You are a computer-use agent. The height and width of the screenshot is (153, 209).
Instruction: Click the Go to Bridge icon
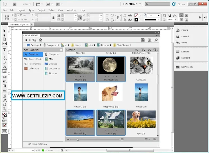coord(143,40)
